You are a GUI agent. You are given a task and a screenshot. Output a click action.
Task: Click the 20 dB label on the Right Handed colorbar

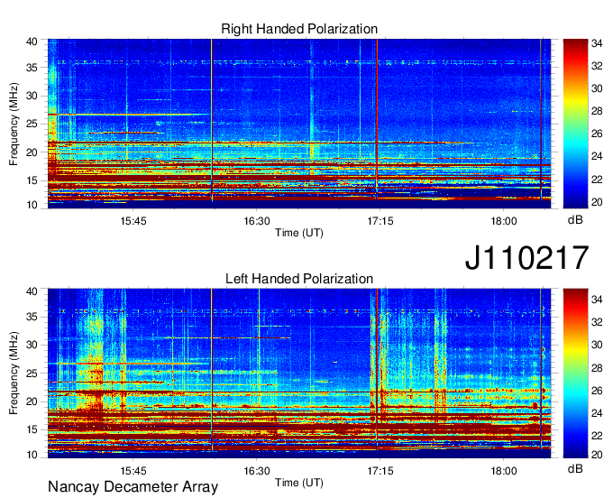597,202
